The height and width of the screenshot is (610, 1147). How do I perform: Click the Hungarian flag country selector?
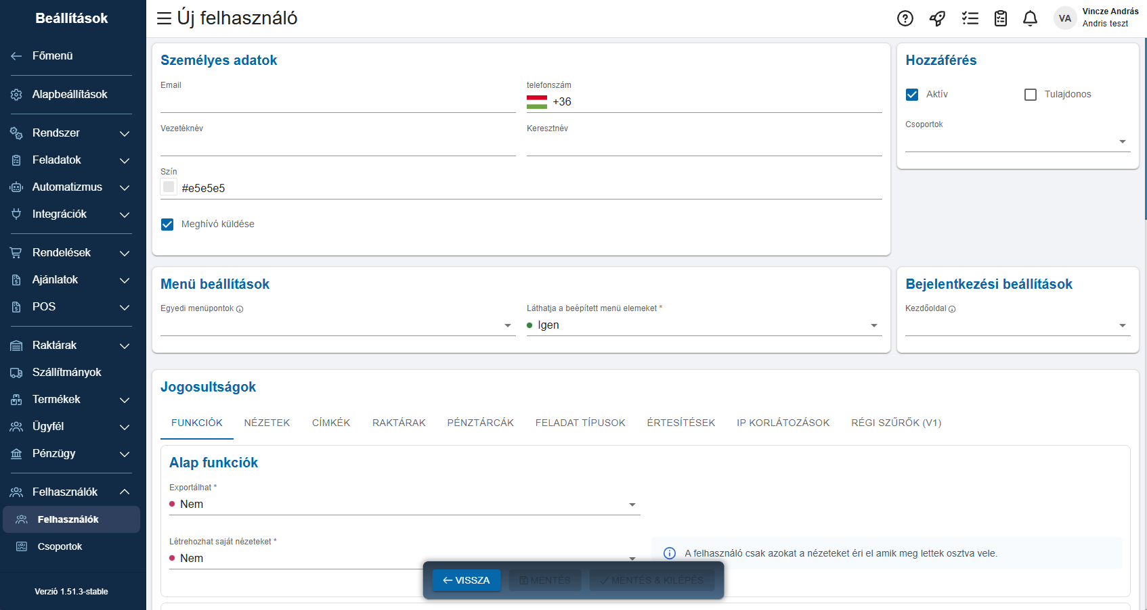536,102
